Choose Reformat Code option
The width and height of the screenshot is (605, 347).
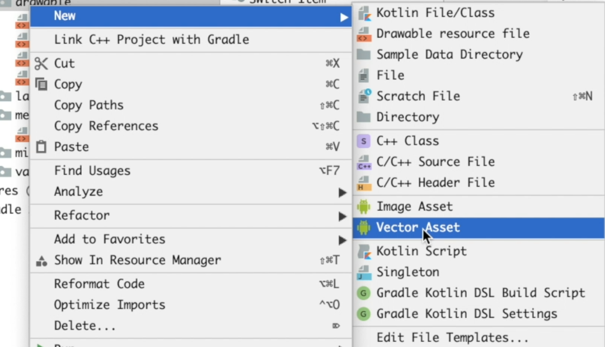(x=99, y=284)
